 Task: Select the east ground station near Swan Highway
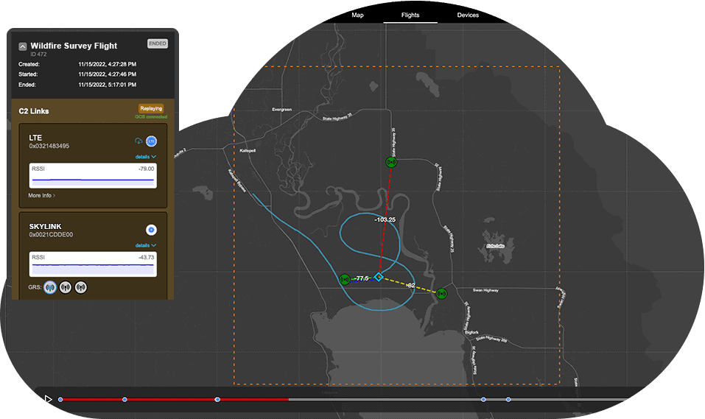pos(441,294)
